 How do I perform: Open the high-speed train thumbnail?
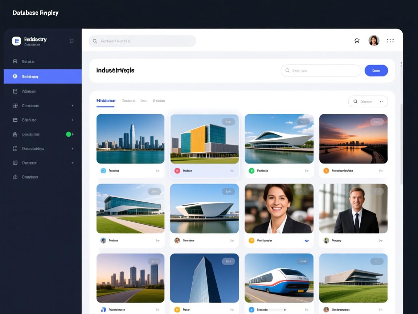(x=279, y=278)
